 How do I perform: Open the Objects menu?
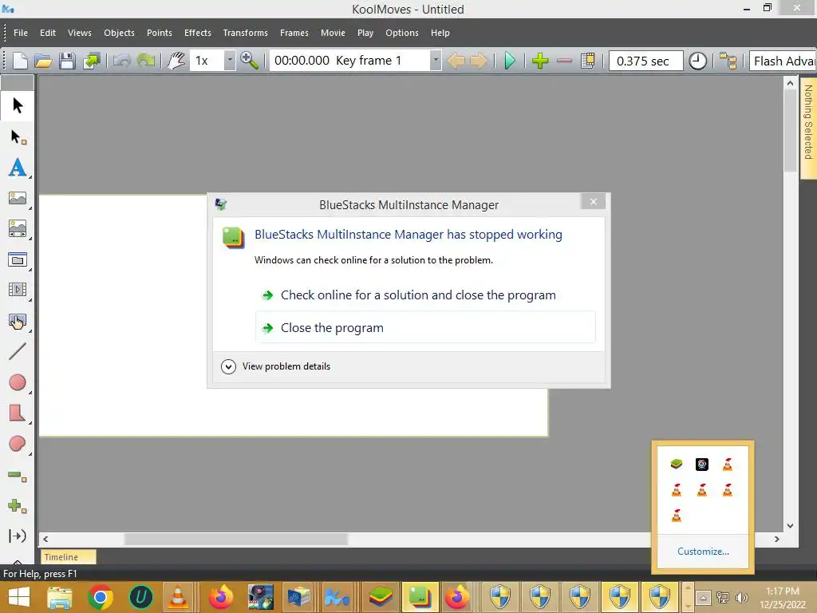(x=119, y=33)
